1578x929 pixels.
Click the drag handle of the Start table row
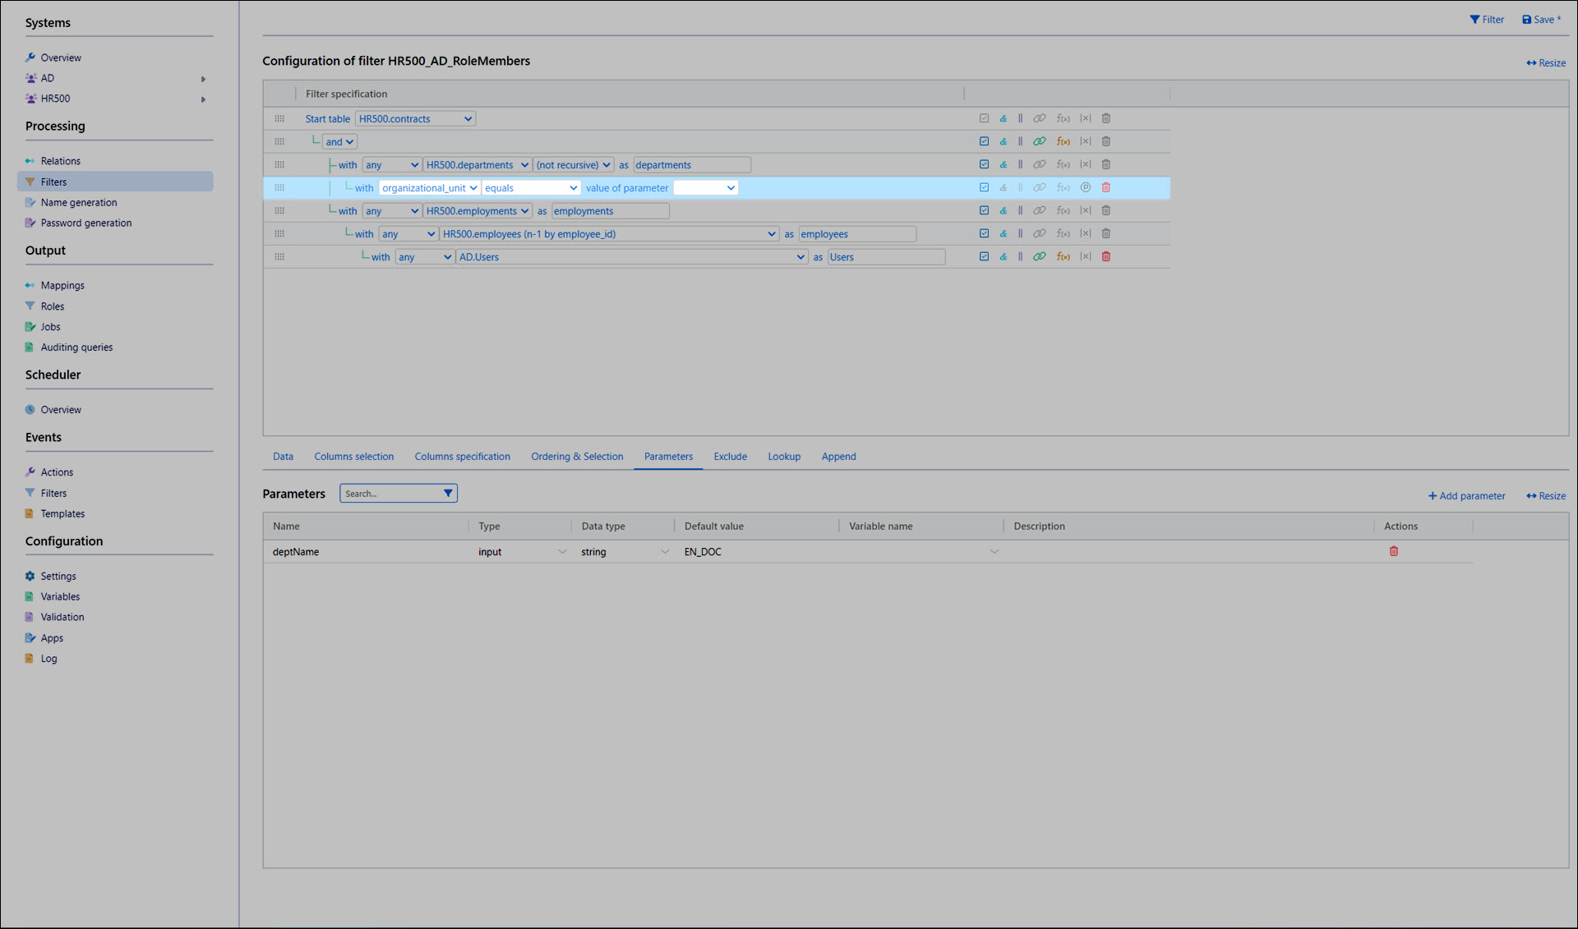click(x=279, y=119)
